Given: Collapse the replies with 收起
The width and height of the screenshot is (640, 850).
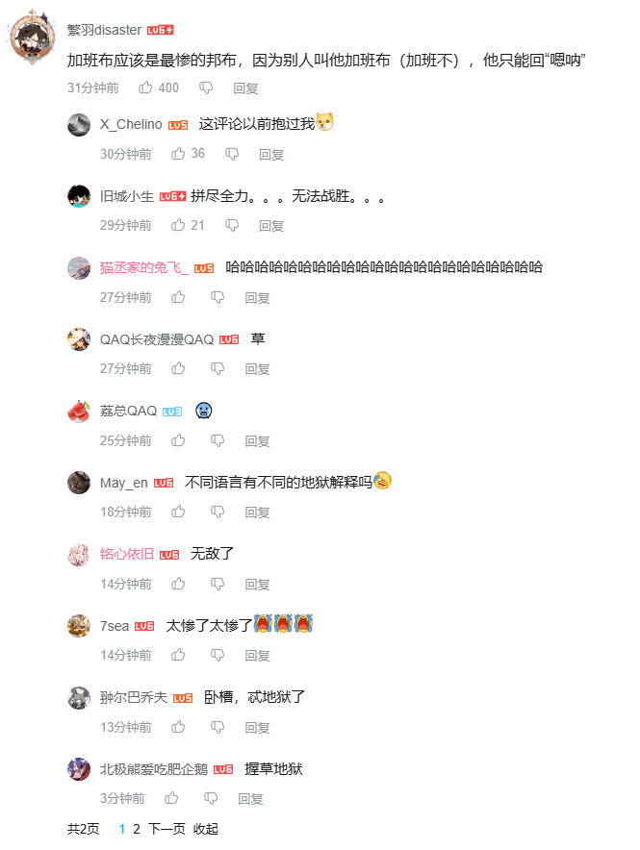Looking at the screenshot, I should click(x=206, y=829).
